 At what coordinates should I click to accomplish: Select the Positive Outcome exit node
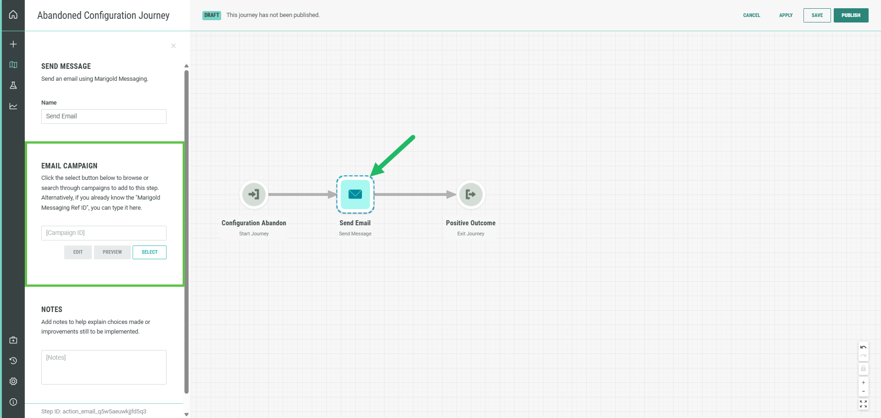(470, 195)
